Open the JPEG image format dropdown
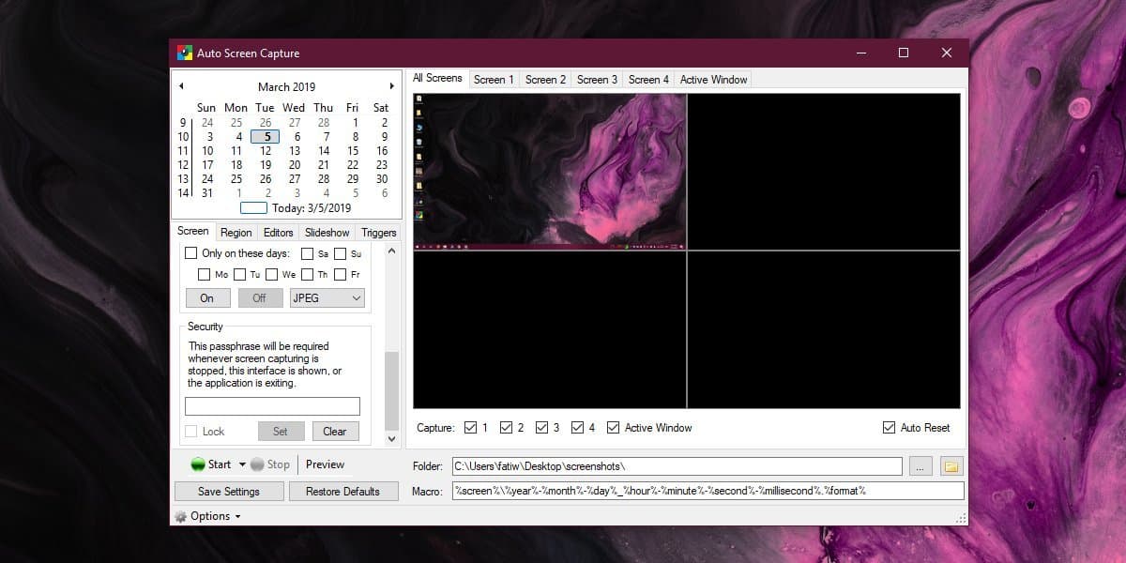 327,297
